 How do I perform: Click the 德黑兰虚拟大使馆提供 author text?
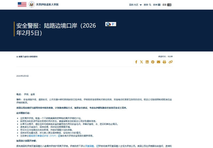[x=28, y=57]
